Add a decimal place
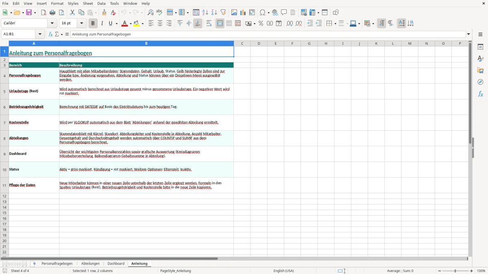Image resolution: width=488 pixels, height=274 pixels. (290, 24)
